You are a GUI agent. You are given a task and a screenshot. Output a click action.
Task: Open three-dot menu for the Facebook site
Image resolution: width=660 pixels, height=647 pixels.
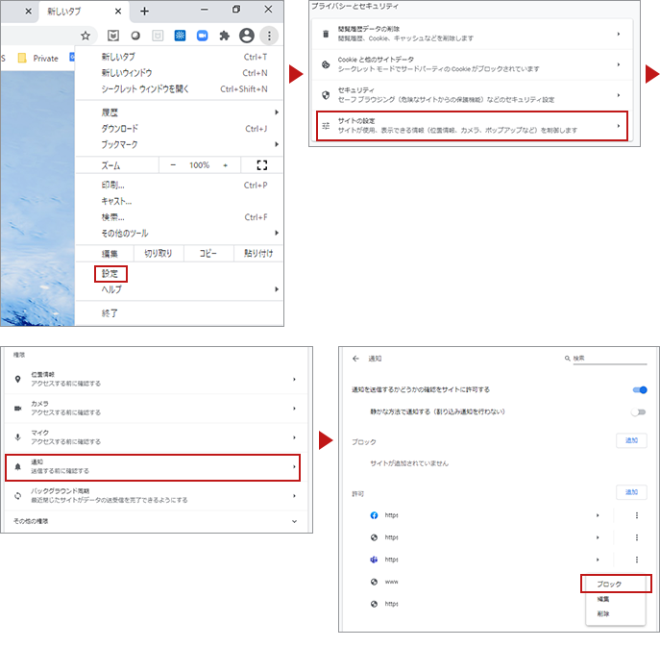pyautogui.click(x=636, y=515)
